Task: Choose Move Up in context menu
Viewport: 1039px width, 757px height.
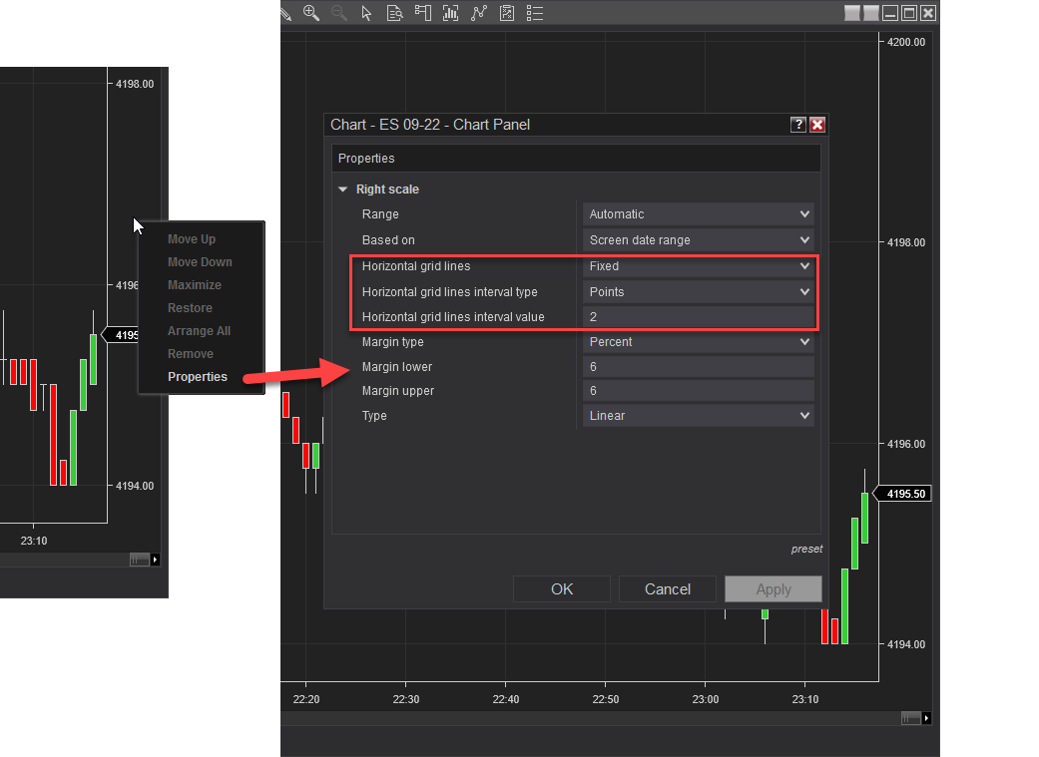Action: click(192, 239)
